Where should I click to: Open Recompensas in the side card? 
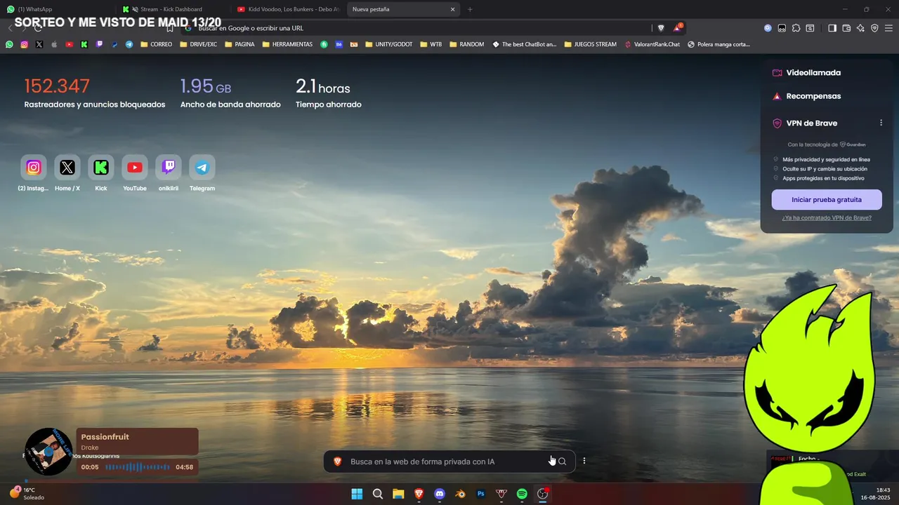(x=806, y=96)
